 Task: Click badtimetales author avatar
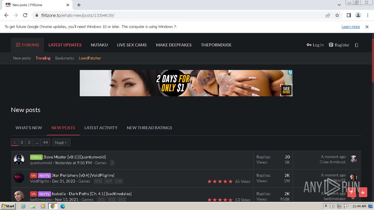(x=19, y=196)
